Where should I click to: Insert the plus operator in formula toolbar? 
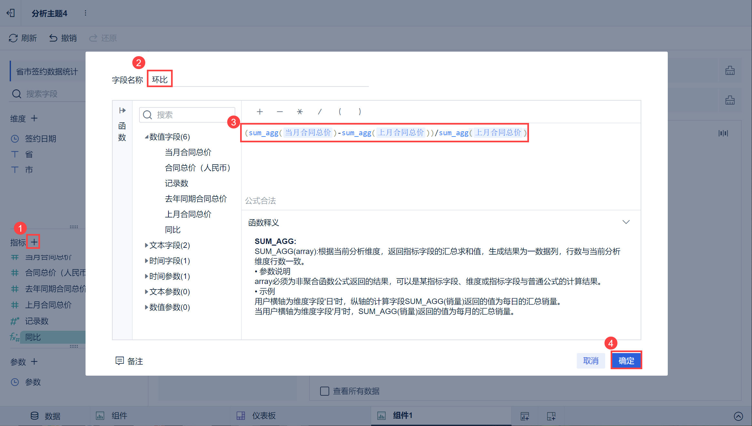click(259, 112)
